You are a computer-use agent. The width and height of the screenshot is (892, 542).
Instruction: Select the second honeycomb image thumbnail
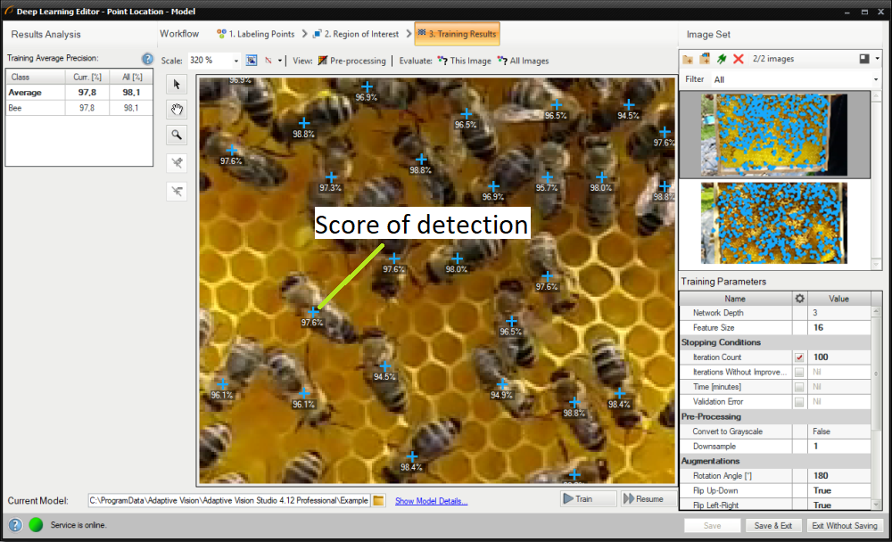pos(773,223)
